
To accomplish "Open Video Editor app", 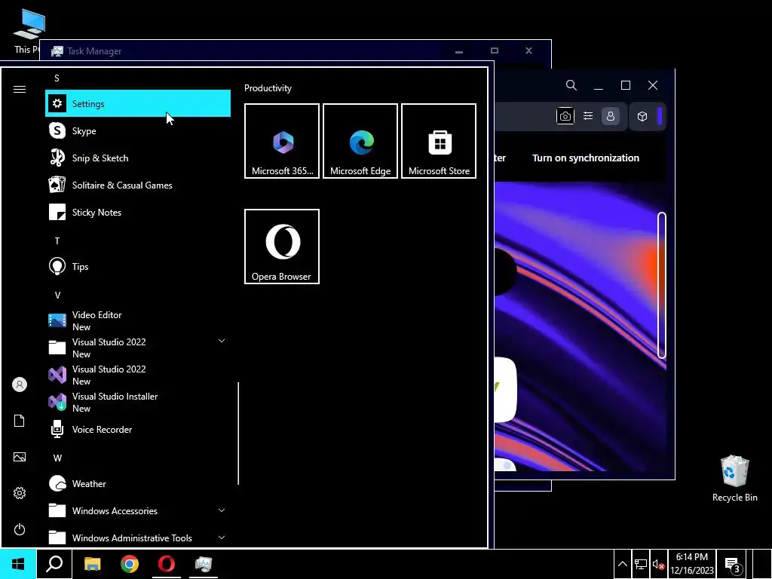I will coord(138,320).
